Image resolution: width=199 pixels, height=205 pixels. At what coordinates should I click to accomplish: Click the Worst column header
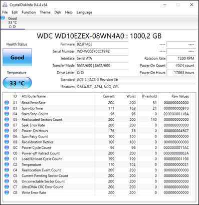[x=131, y=96]
